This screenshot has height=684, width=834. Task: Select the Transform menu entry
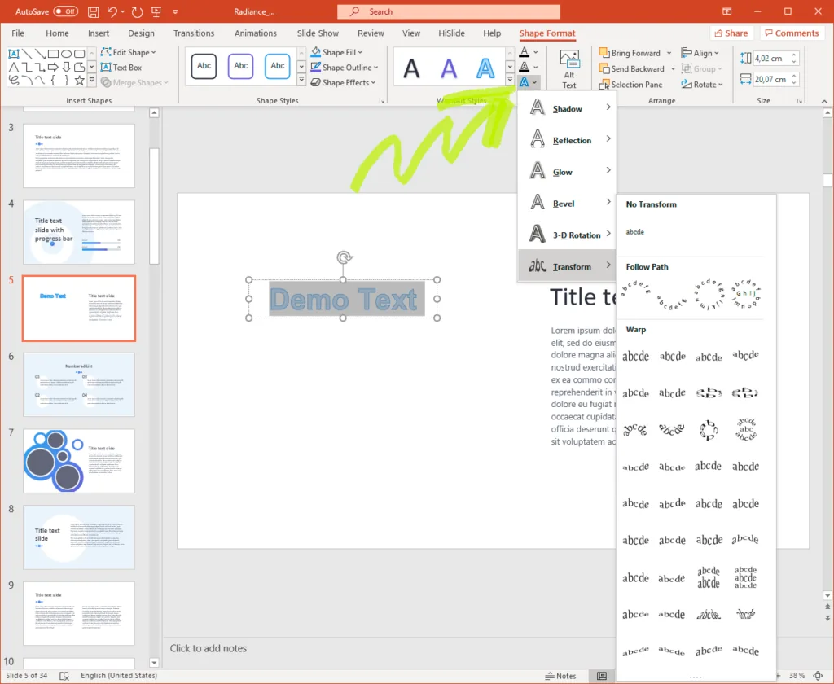coord(567,266)
